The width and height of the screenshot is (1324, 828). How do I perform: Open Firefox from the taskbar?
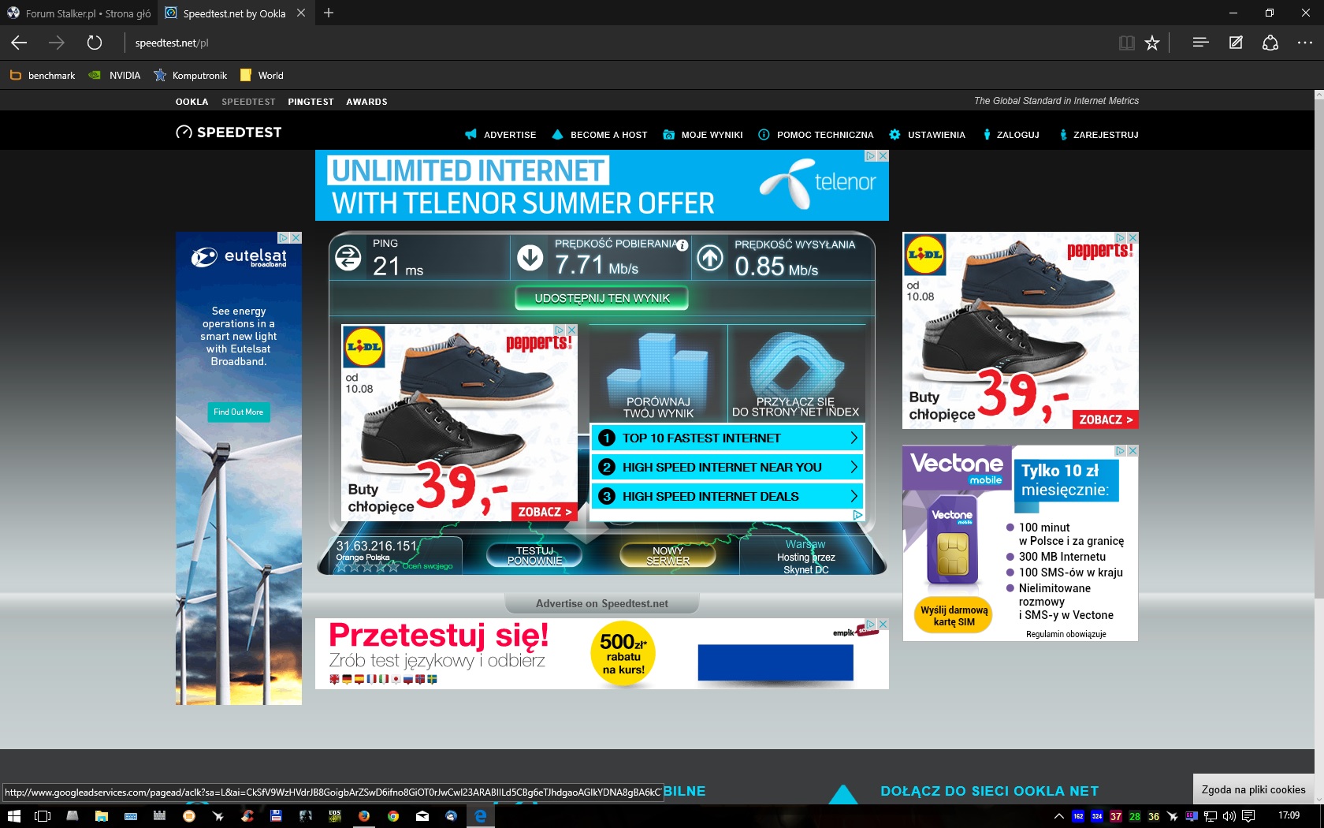(363, 816)
